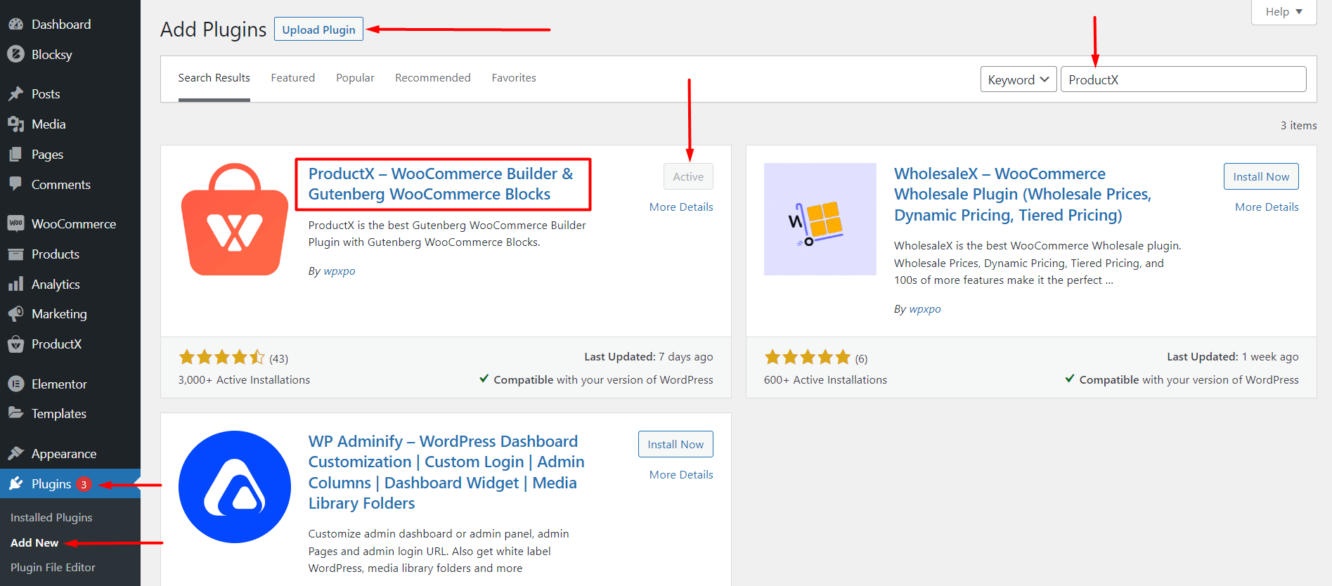Click the Active button for ProductX
The width and height of the screenshot is (1332, 586).
tap(688, 176)
